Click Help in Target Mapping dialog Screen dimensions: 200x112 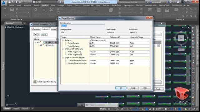[x=145, y=88]
